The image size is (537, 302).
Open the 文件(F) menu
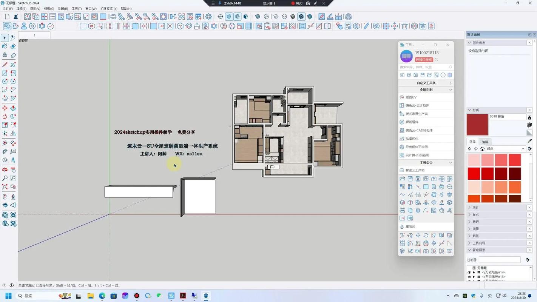[x=8, y=9]
